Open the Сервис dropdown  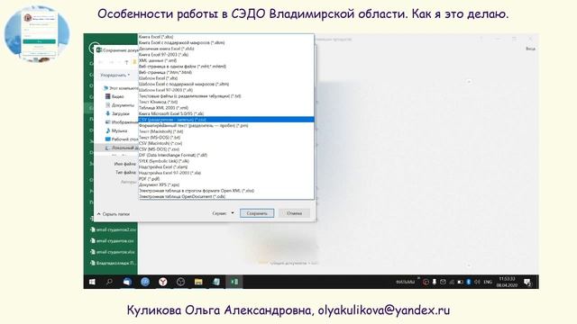[x=223, y=213]
